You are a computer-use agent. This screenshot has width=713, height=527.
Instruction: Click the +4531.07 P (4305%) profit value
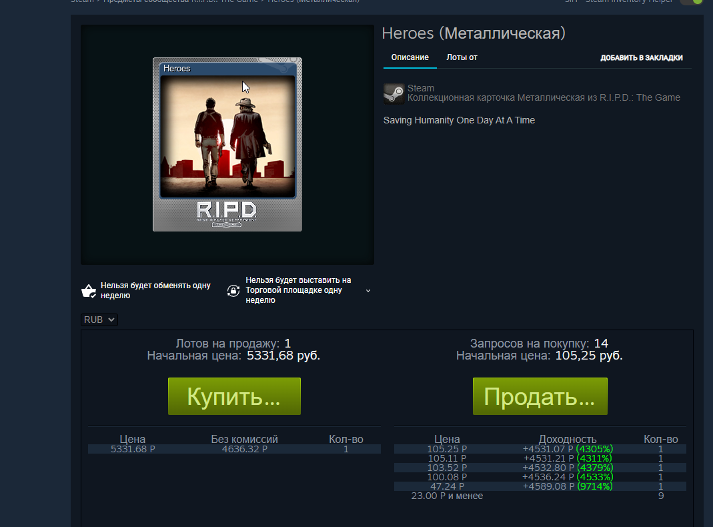pyautogui.click(x=568, y=449)
